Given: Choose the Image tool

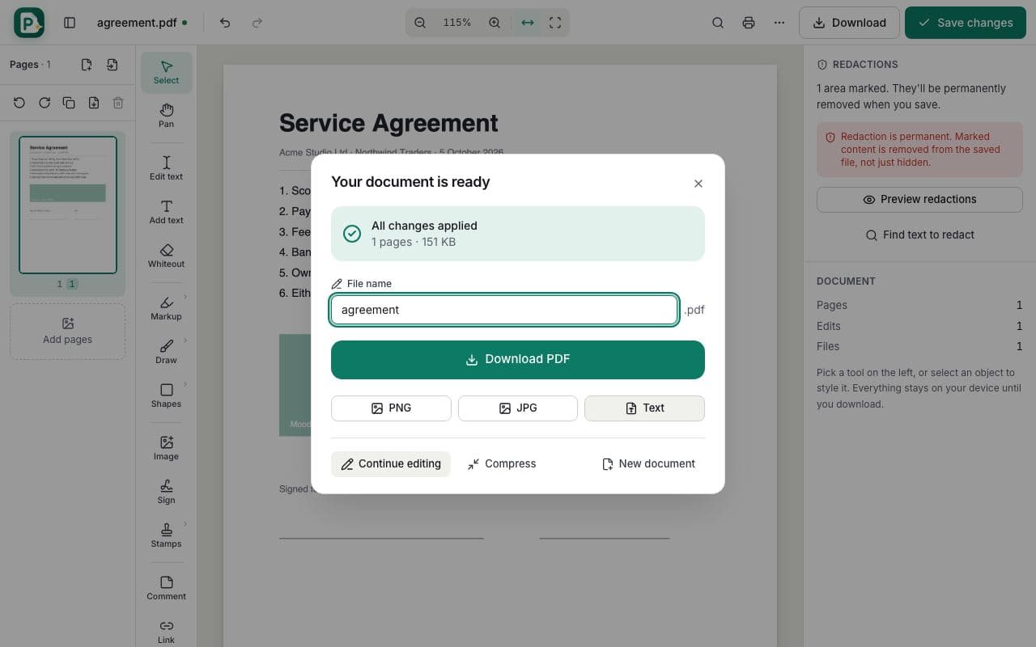Looking at the screenshot, I should pos(166,448).
